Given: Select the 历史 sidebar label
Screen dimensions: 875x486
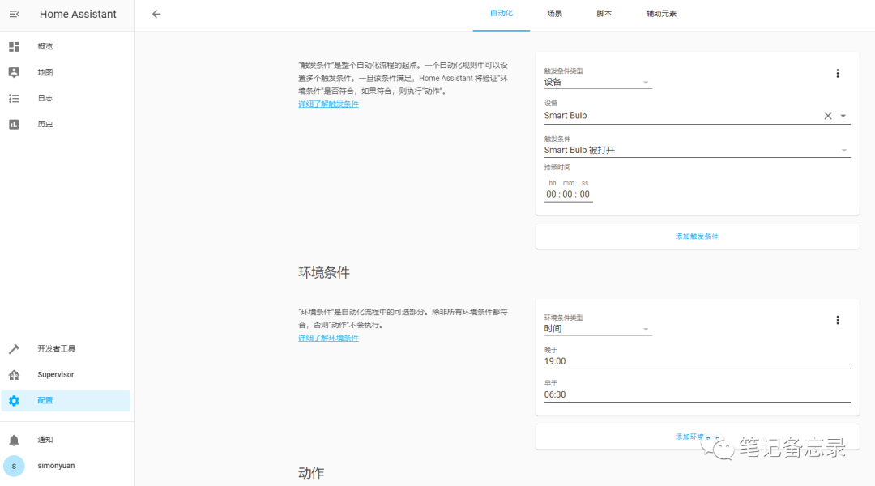Looking at the screenshot, I should 45,124.
